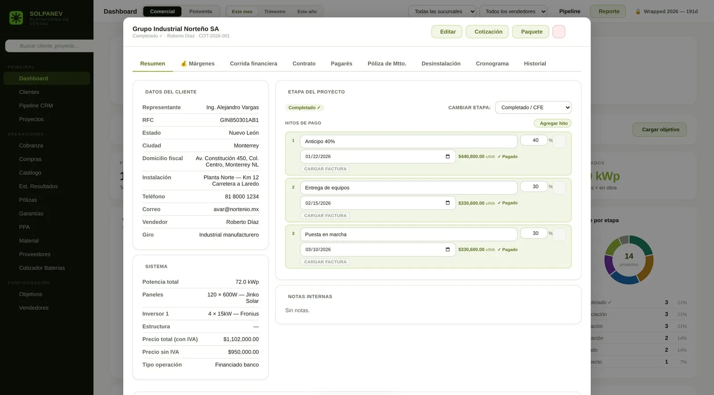
Task: Click the projects-by-stage donut chart
Action: pyautogui.click(x=629, y=260)
